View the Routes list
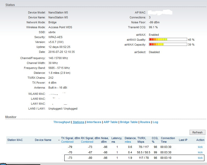207x165 pixels. [x=145, y=122]
